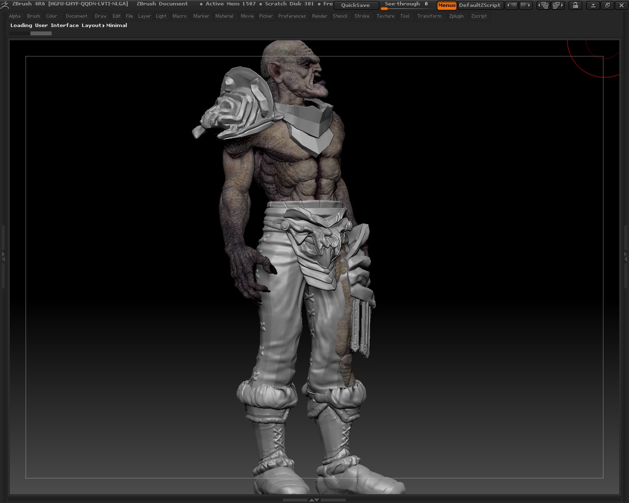629x503 pixels.
Task: Open the Draw menu
Action: [x=101, y=16]
